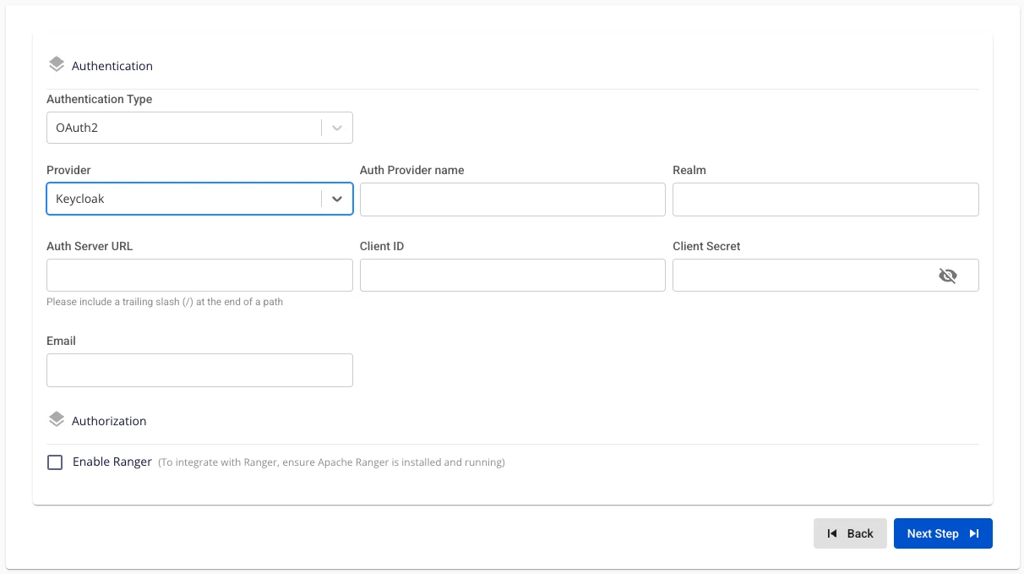
Task: Click the Enable Ranger label
Action: pyautogui.click(x=112, y=462)
